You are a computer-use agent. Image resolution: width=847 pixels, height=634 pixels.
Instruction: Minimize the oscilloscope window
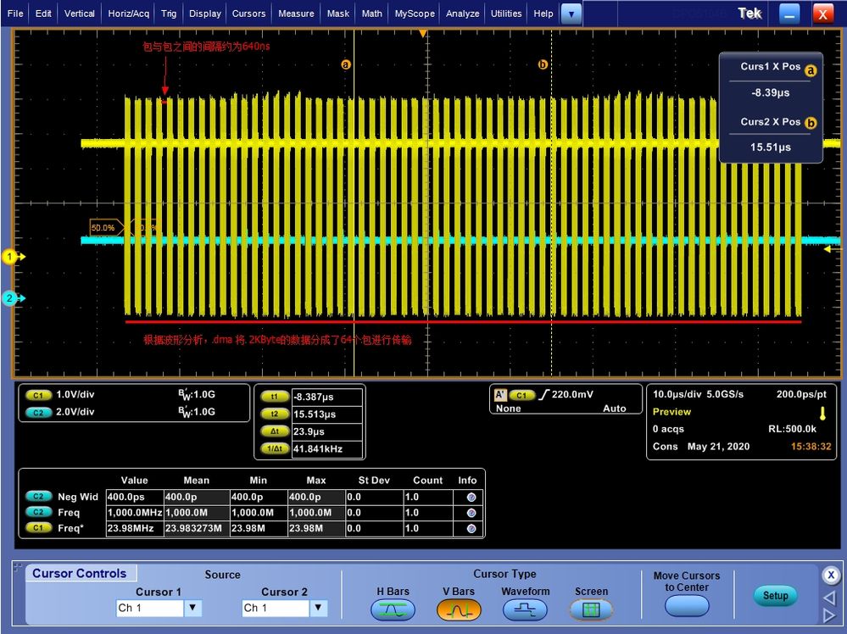(x=788, y=14)
